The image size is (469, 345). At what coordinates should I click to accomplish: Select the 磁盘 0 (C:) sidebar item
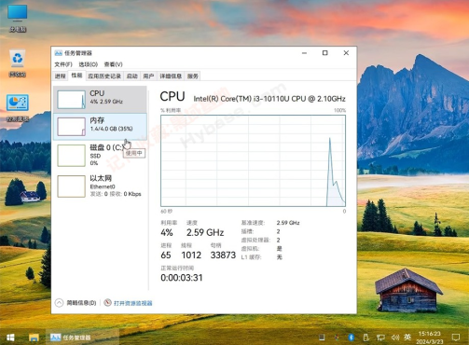click(x=100, y=155)
